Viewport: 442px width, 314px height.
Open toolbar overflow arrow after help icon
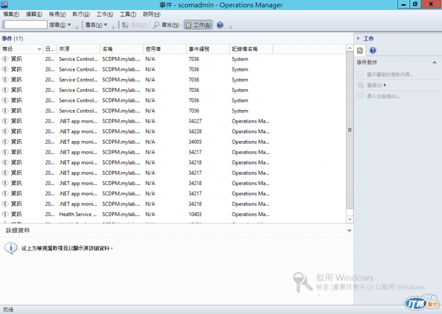pos(230,27)
